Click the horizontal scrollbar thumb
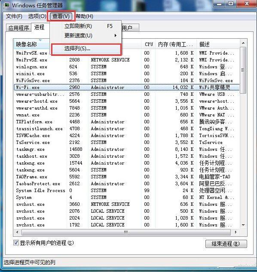 click(x=126, y=232)
